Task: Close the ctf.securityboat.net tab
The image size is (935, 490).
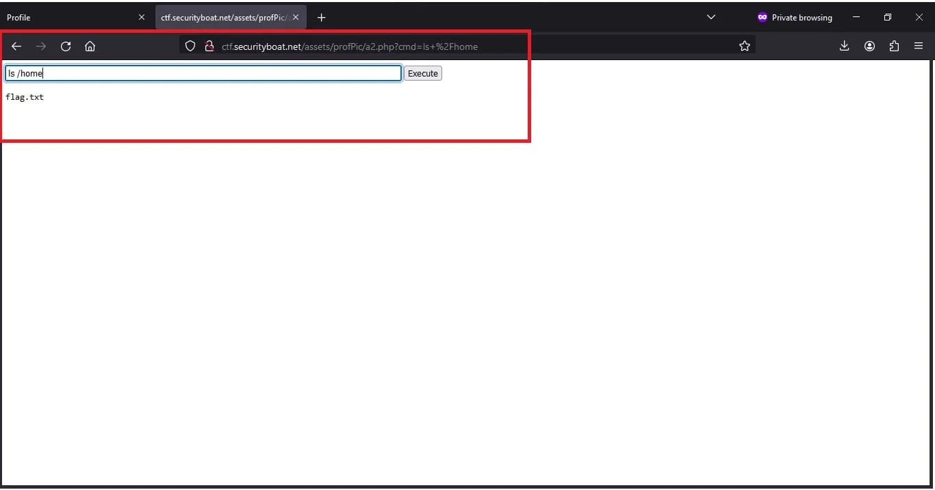Action: tap(296, 17)
